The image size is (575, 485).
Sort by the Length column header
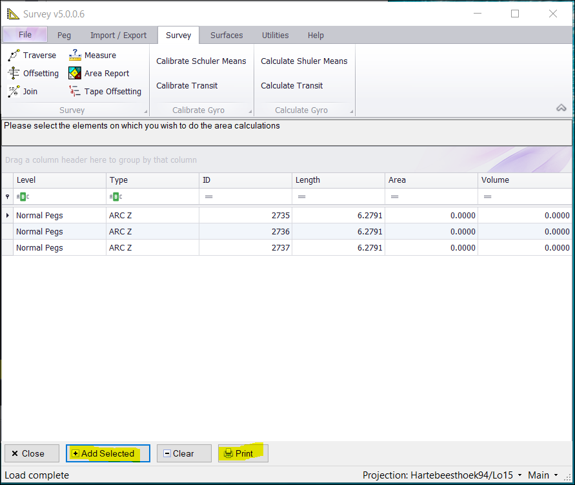click(x=338, y=180)
